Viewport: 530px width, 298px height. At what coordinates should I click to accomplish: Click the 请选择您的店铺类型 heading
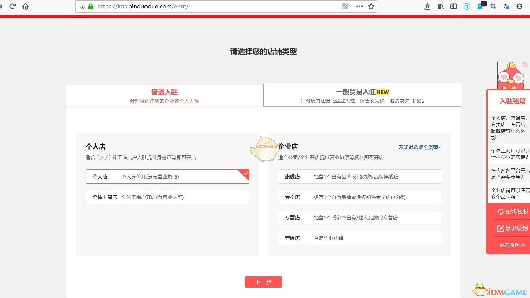[263, 52]
